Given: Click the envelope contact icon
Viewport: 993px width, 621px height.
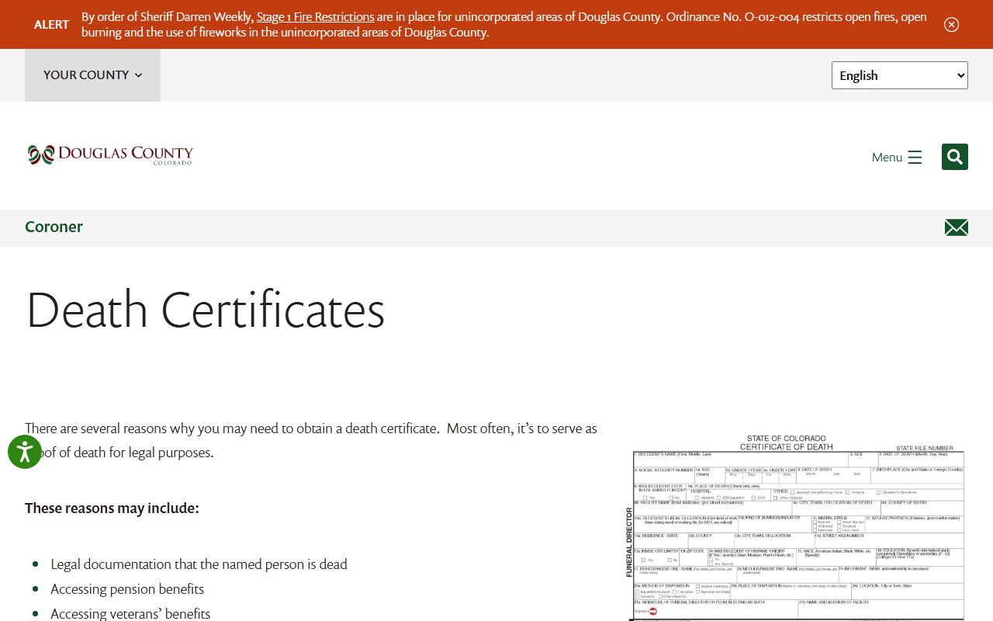Looking at the screenshot, I should click(x=956, y=227).
